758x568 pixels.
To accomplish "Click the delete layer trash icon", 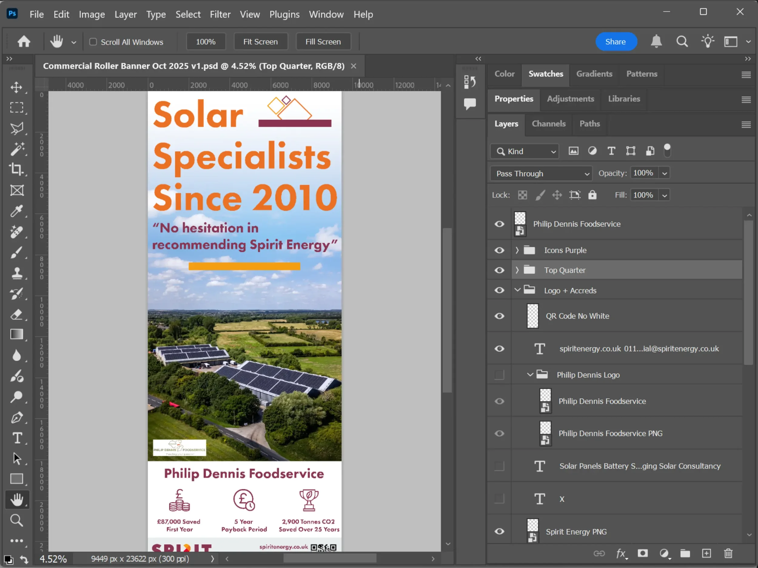I will click(x=728, y=553).
